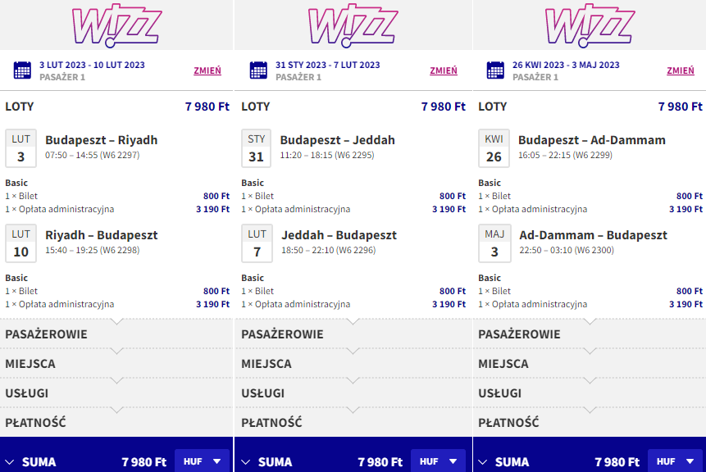The height and width of the screenshot is (472, 706).
Task: Open the PASAŻEROWIE section in Riyadh panel
Action: pos(116,334)
